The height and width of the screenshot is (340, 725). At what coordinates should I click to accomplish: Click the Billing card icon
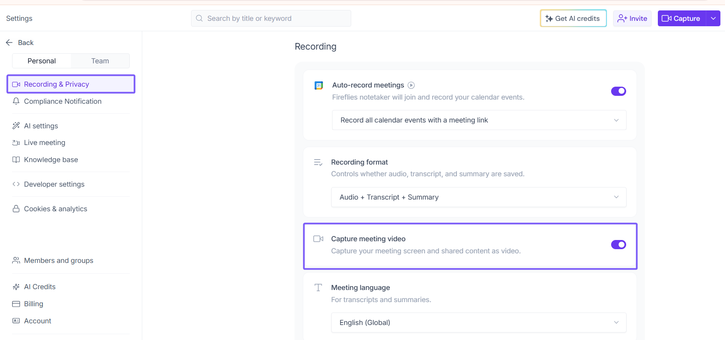(x=16, y=304)
